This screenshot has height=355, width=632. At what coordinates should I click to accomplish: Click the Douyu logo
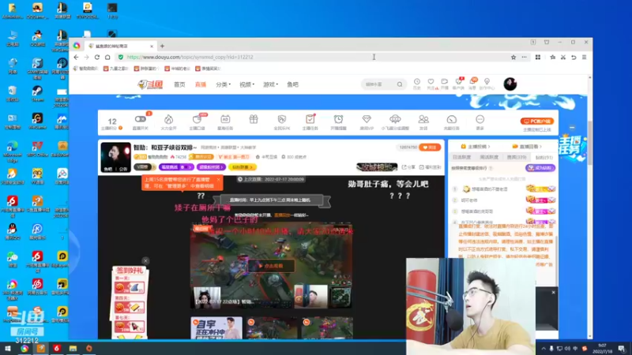point(150,84)
